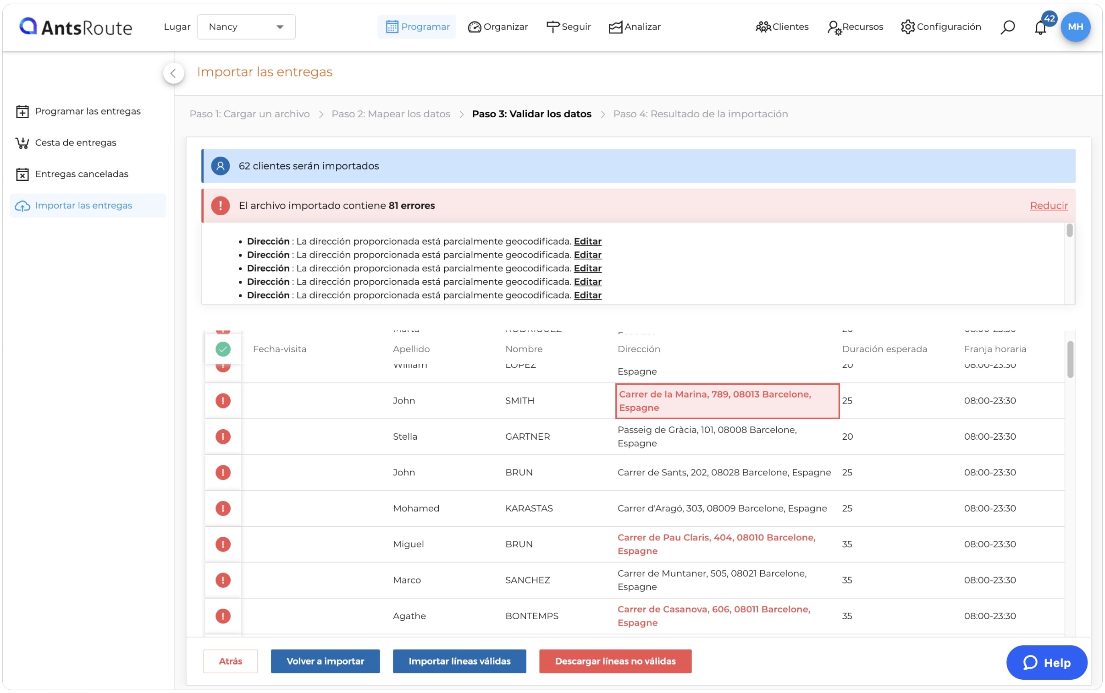1105x693 pixels.
Task: Open the Help chat widget
Action: pyautogui.click(x=1047, y=663)
